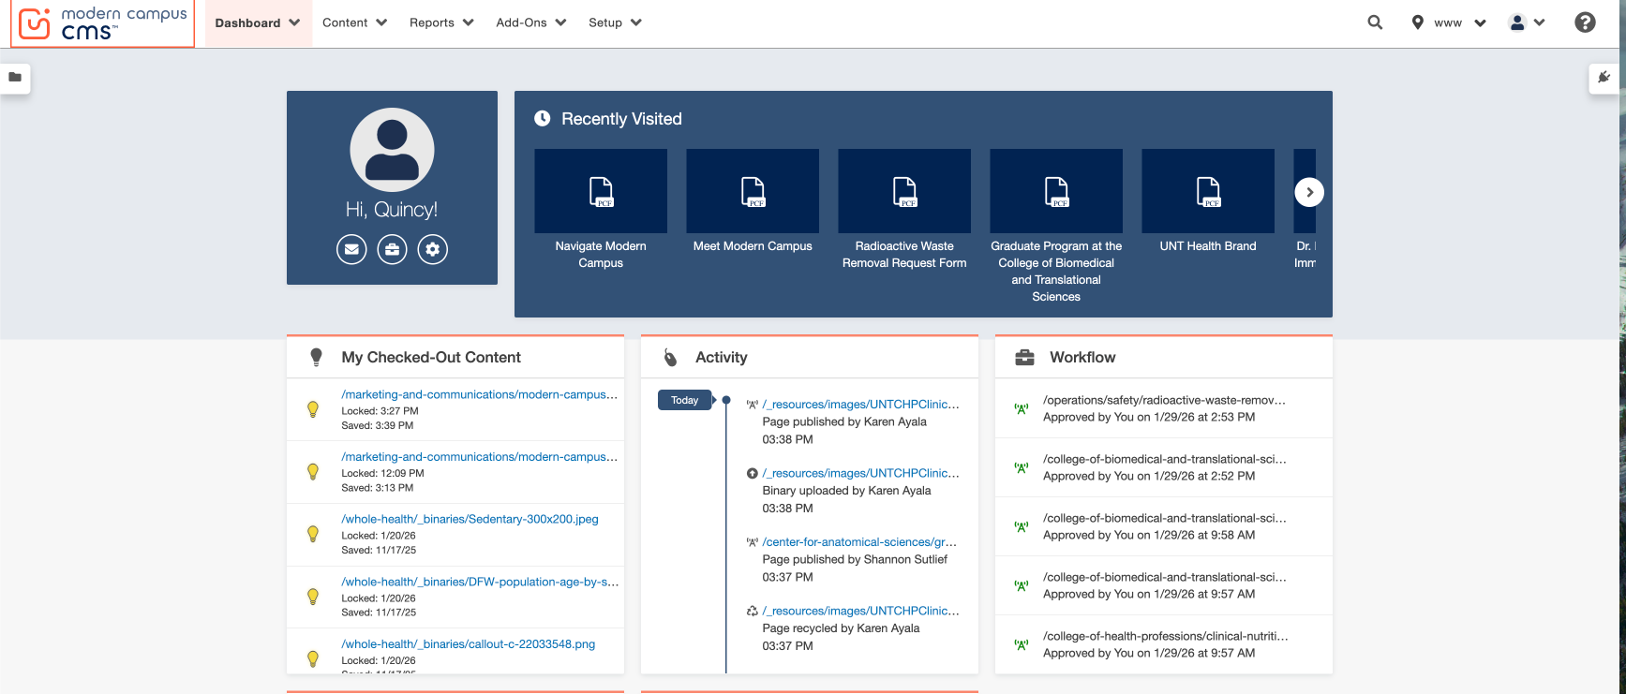Viewport: 1626px width, 694px height.
Task: Open the UNT Health Brand page thumbnail
Action: [x=1207, y=192]
